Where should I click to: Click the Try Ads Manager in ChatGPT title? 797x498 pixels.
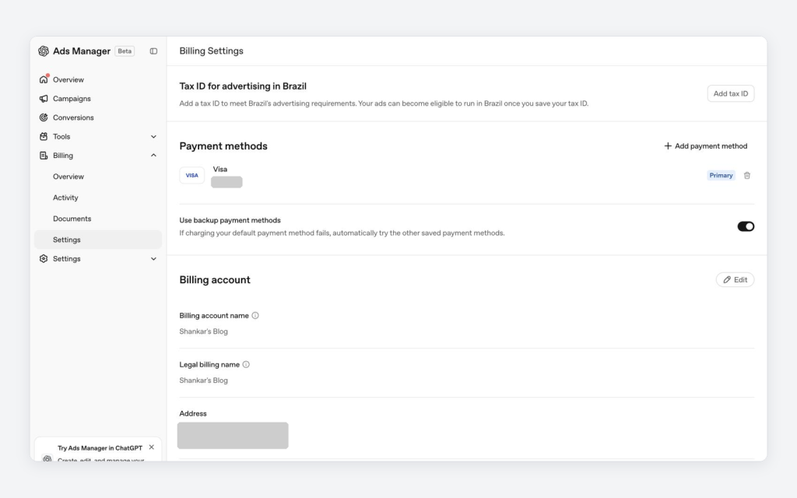tap(100, 447)
